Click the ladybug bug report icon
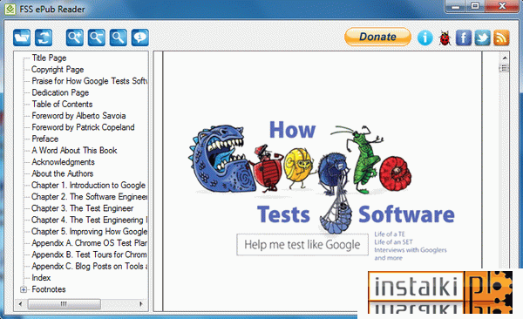This screenshot has width=523, height=319. point(445,37)
